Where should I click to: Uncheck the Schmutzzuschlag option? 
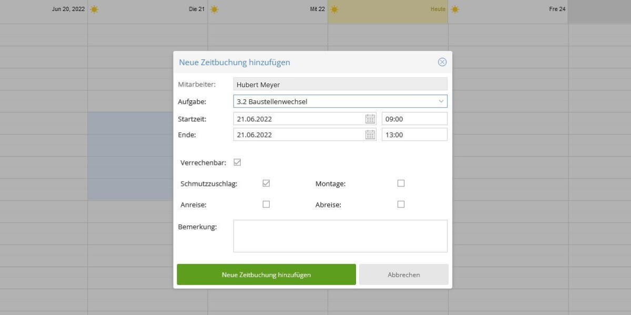[266, 183]
